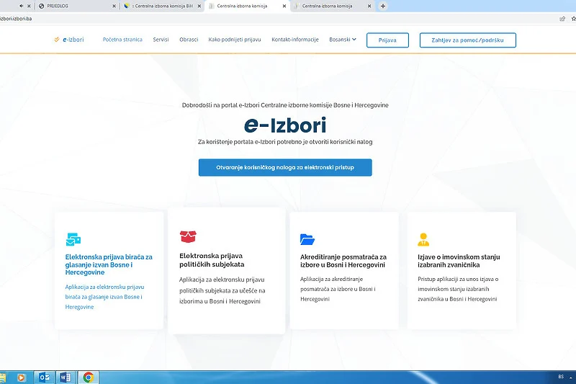This screenshot has height=384, width=576.
Task: Open Word from the taskbar
Action: (x=65, y=377)
